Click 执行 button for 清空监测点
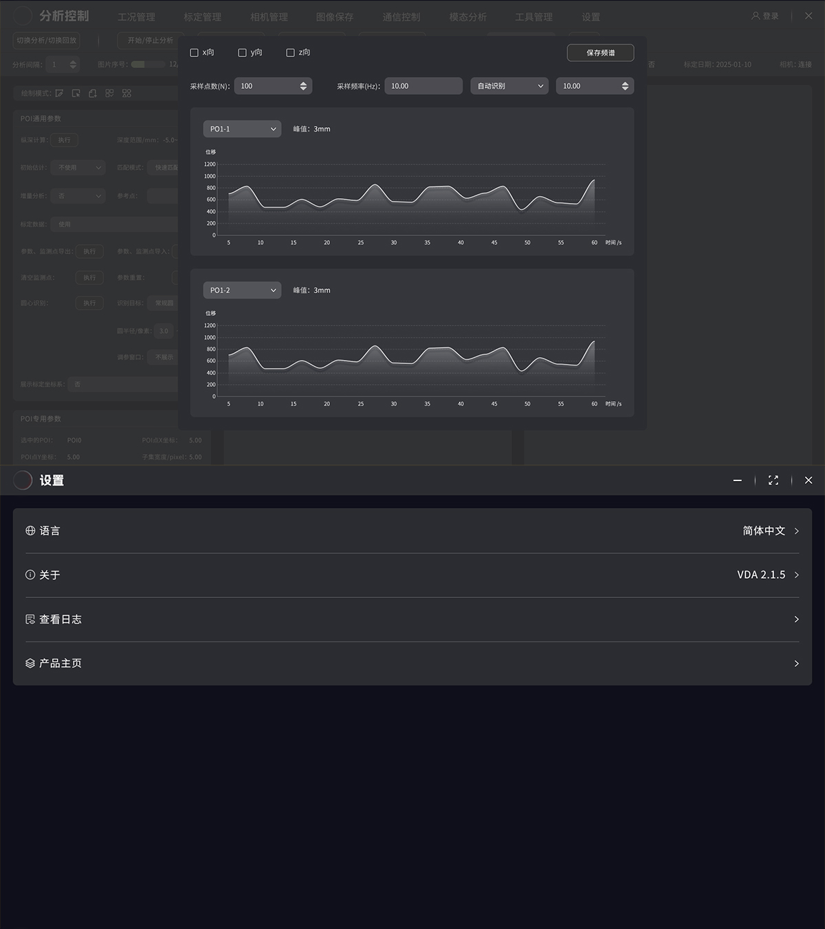The width and height of the screenshot is (825, 929). click(x=90, y=278)
